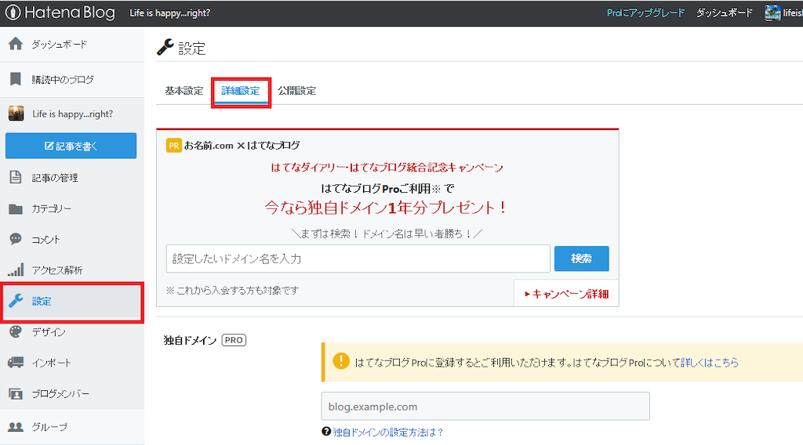This screenshot has height=445, width=803.
Task: Click the document icon for 記事の管理
Action: (x=16, y=178)
